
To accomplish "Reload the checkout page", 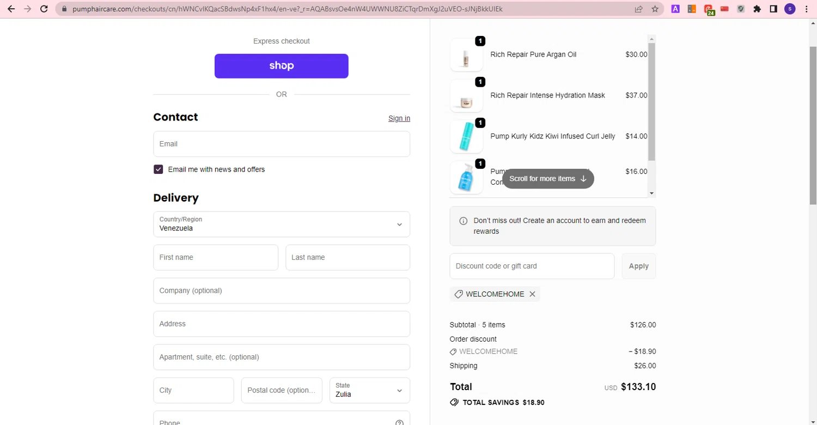I will tap(45, 9).
